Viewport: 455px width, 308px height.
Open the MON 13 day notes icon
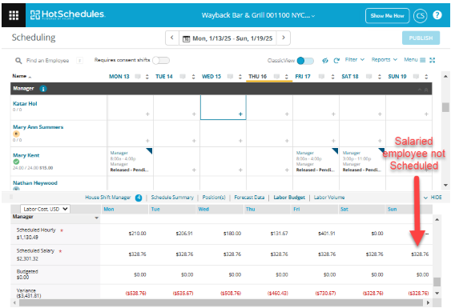138,77
